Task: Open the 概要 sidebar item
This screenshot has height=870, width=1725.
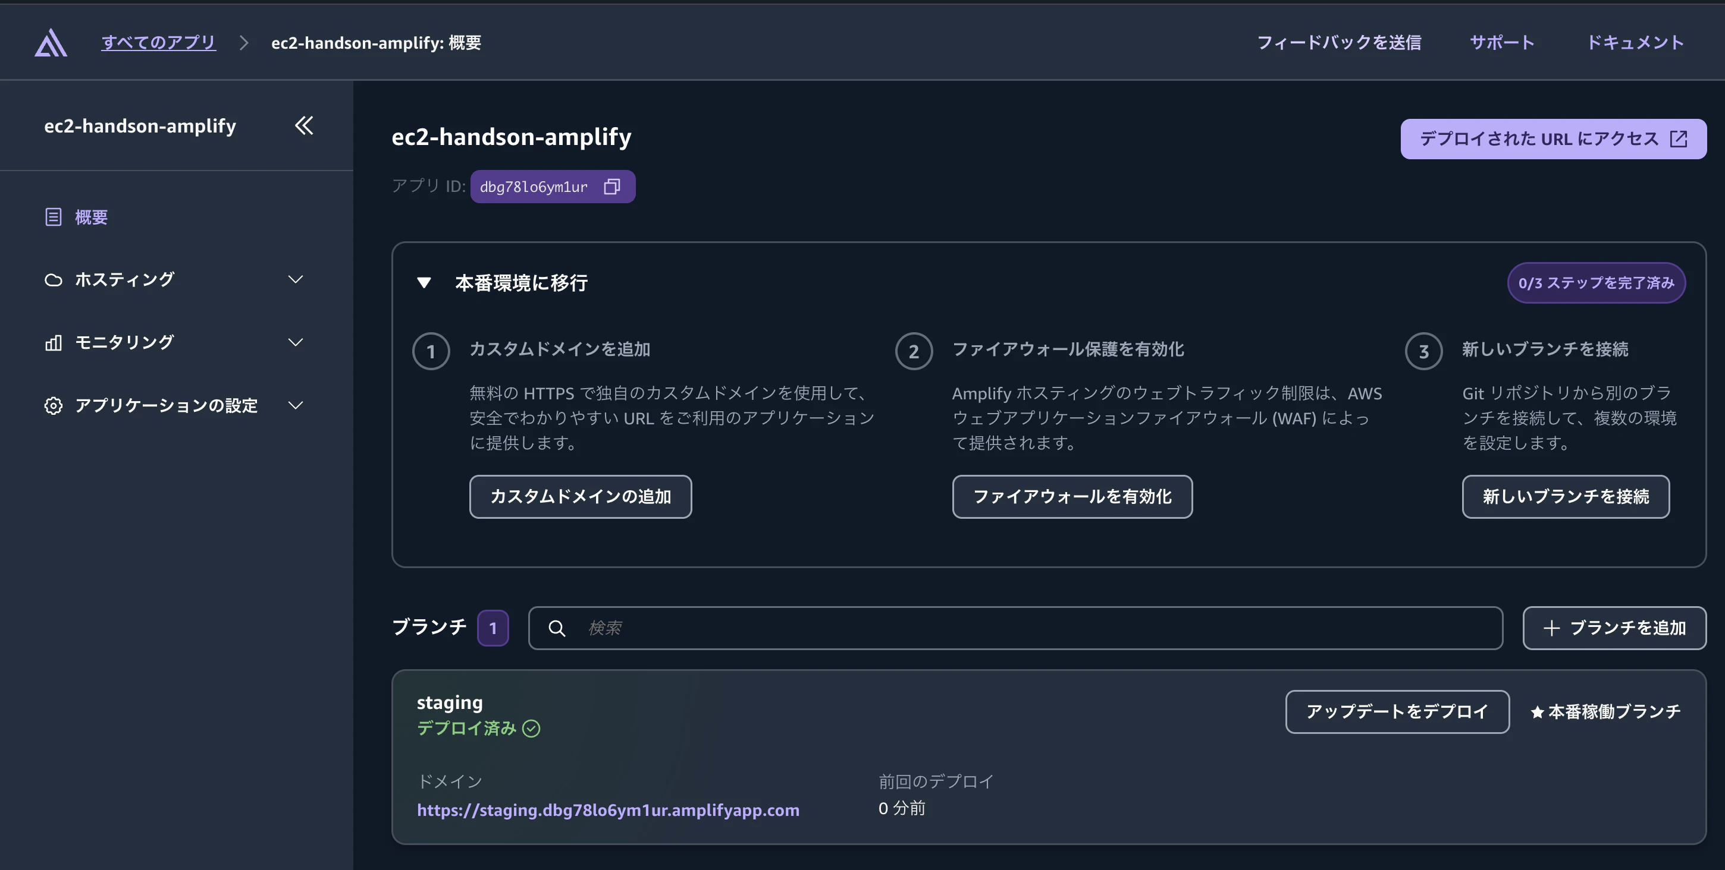Action: coord(92,217)
